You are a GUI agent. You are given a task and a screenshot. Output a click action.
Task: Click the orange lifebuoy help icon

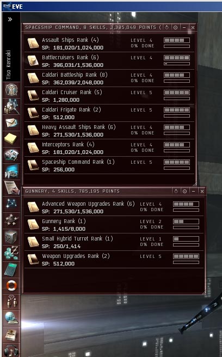(x=11, y=285)
